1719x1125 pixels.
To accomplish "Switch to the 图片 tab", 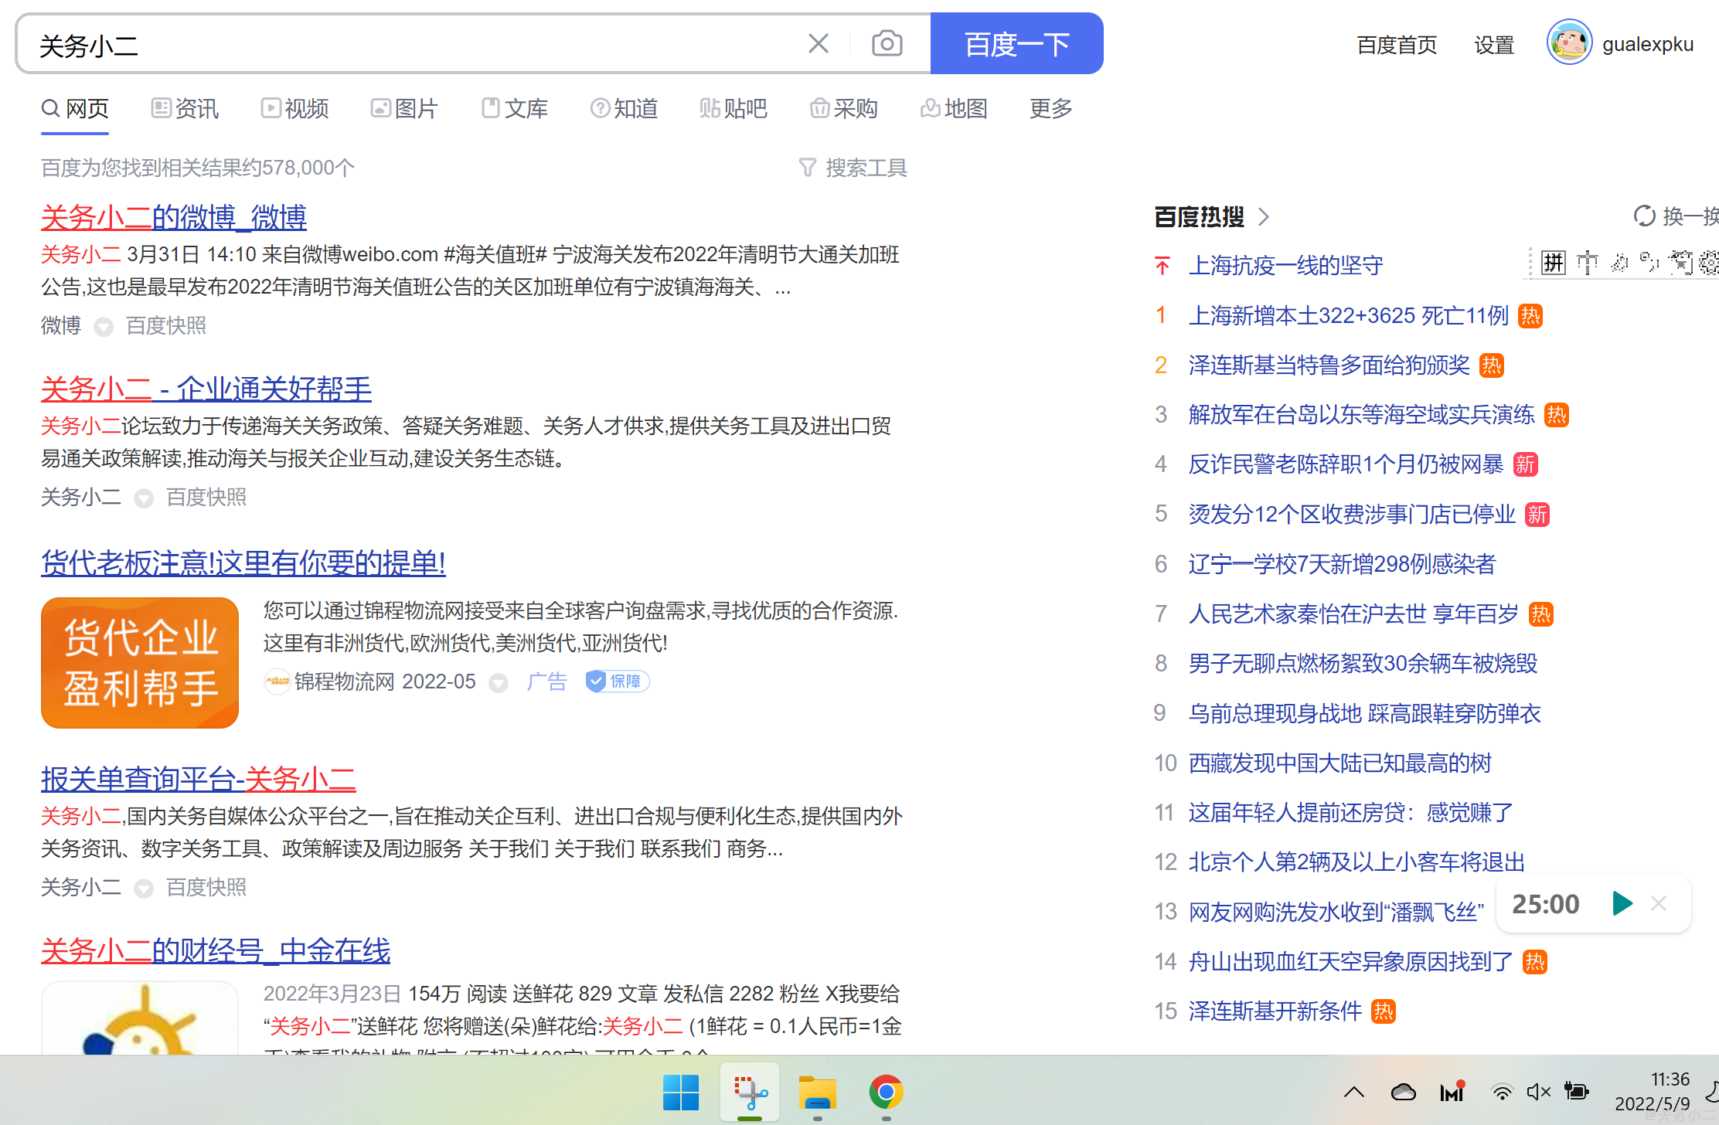I will pyautogui.click(x=404, y=108).
